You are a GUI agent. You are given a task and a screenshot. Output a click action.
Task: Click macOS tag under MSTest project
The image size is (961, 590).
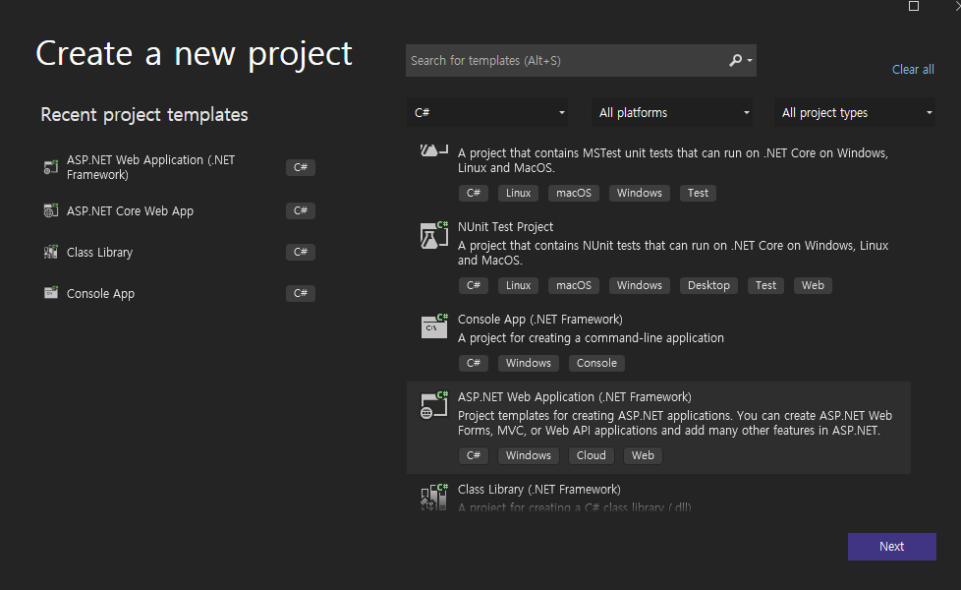[x=574, y=193]
